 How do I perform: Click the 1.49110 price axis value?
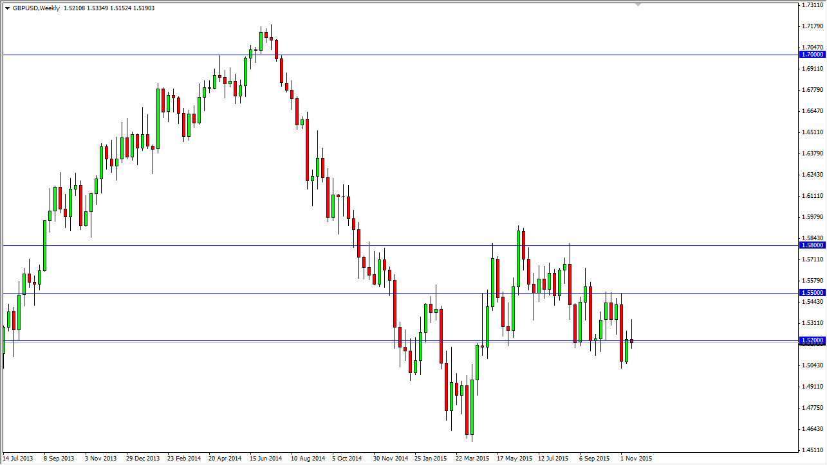coord(813,386)
